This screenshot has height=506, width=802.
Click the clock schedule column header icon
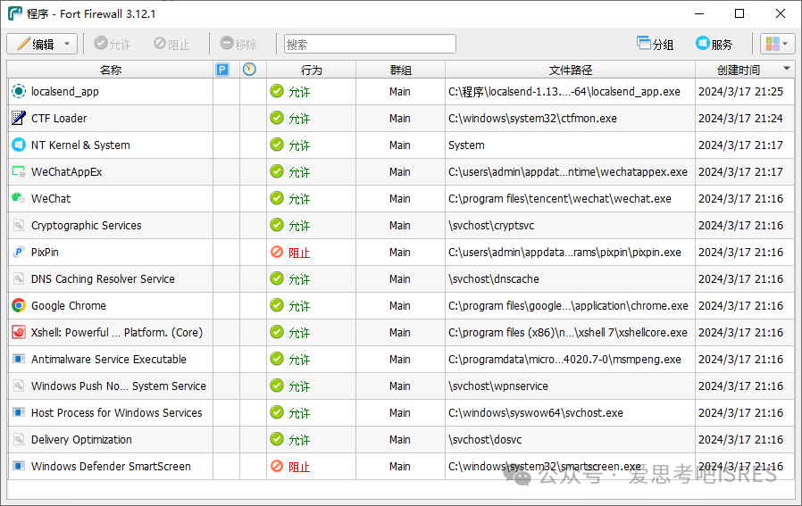[x=249, y=70]
